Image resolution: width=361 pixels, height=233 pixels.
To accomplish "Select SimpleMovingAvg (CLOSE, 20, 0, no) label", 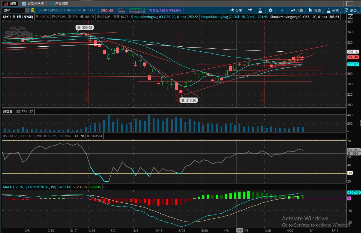I will (x=159, y=17).
